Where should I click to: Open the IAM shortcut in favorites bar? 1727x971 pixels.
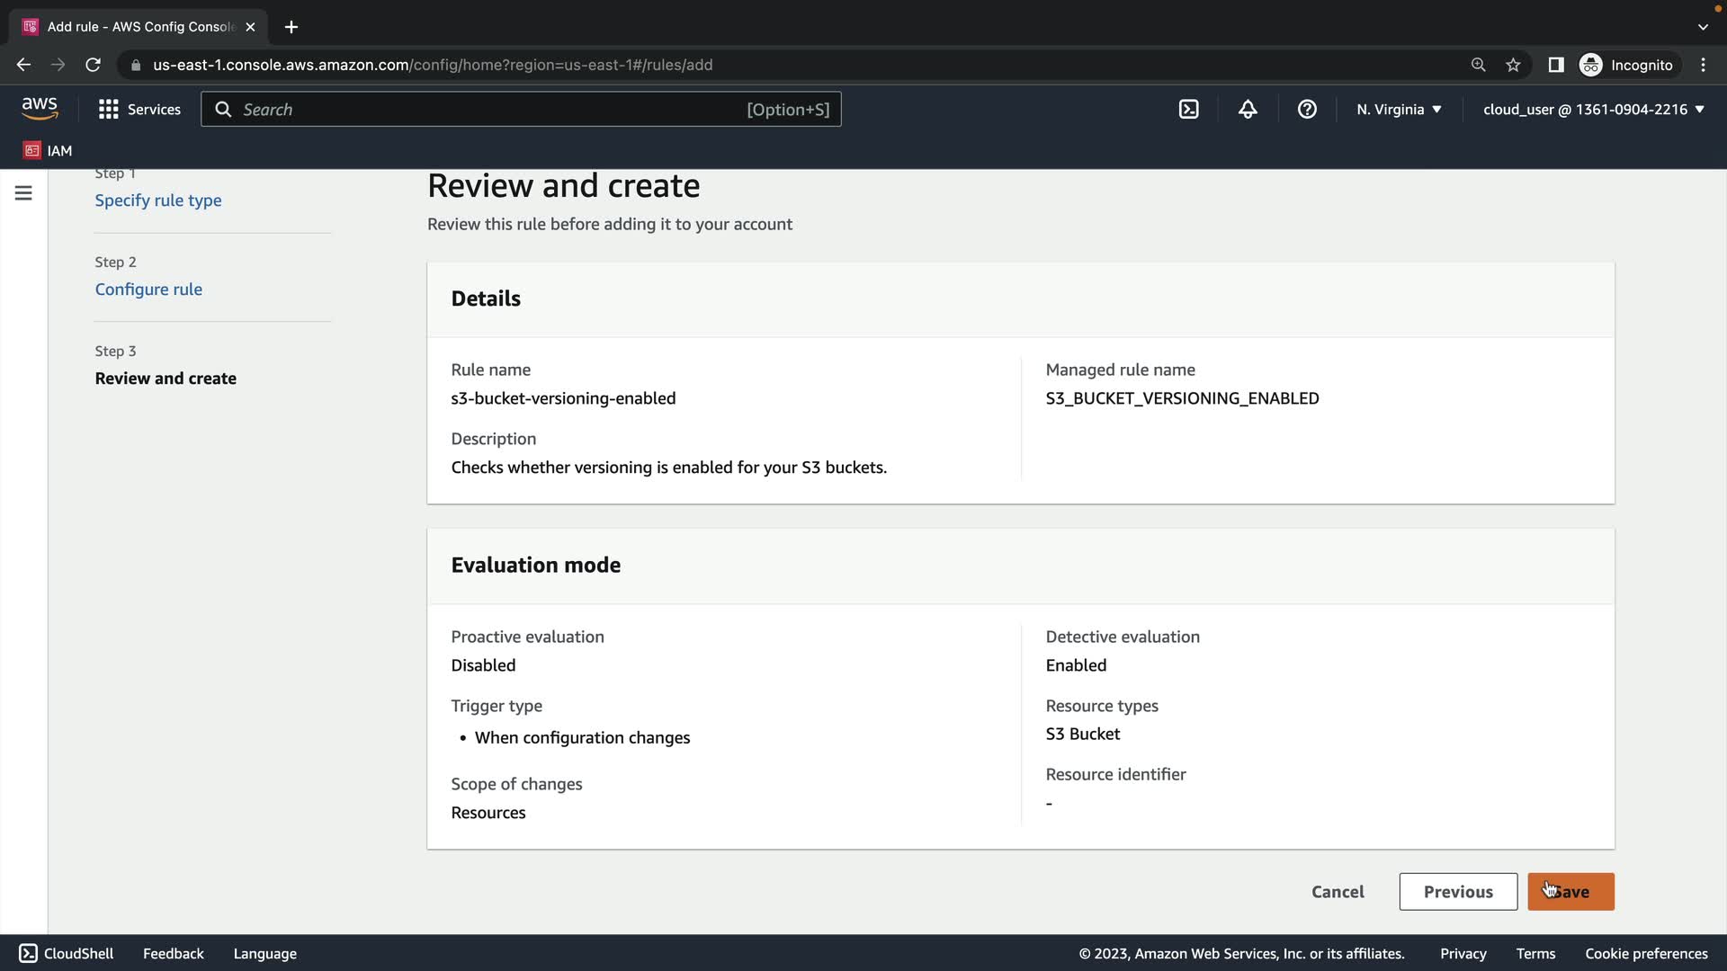pos(48,150)
